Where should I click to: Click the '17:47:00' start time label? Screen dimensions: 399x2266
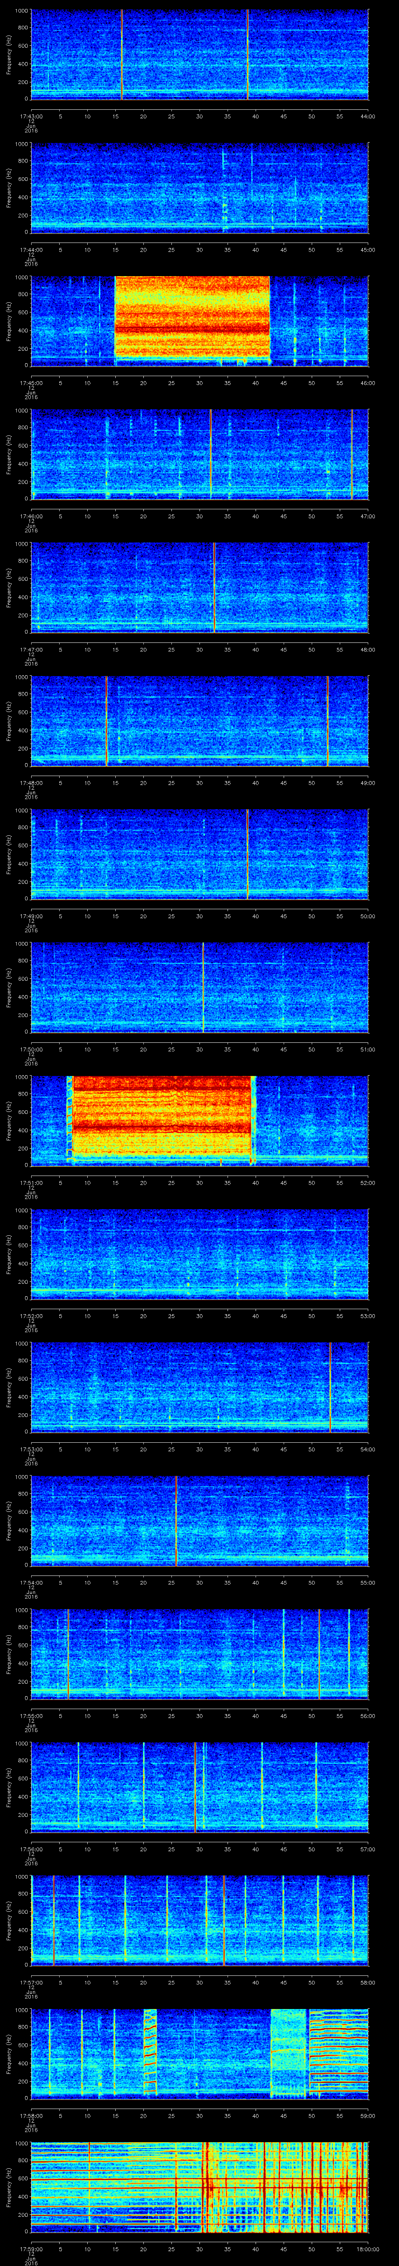coord(32,649)
